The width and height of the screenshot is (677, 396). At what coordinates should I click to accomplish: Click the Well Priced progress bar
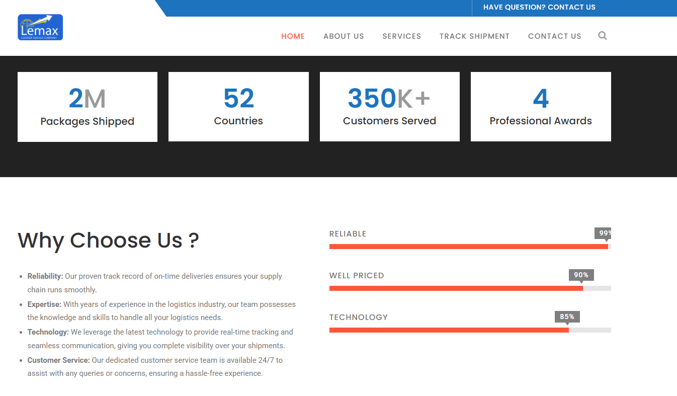pos(470,288)
